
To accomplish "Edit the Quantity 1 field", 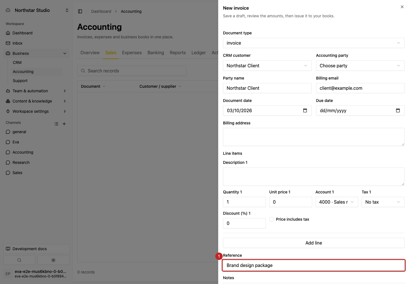I will (x=244, y=202).
